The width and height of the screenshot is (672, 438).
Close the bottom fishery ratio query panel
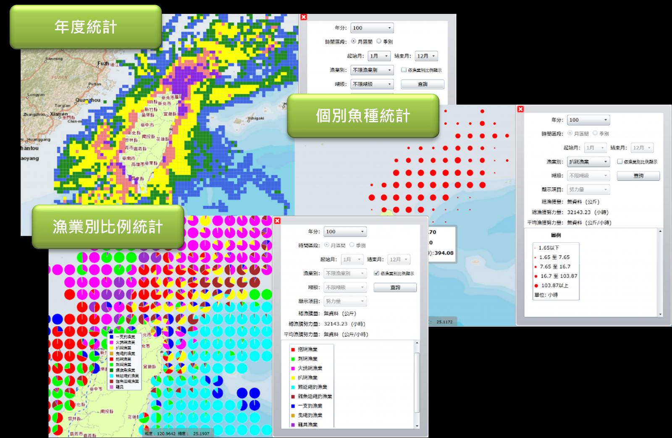coord(277,221)
